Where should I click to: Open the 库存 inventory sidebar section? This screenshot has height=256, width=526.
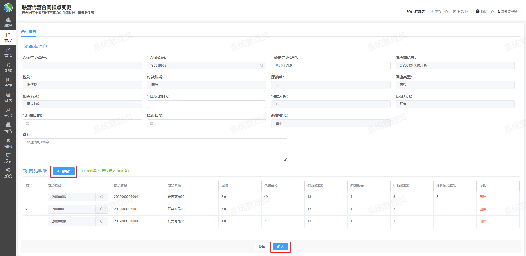click(8, 83)
